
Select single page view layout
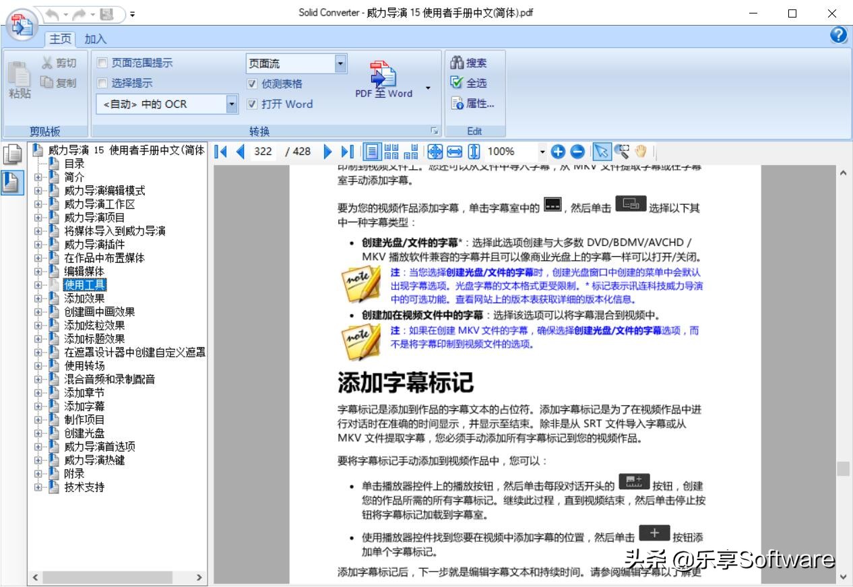pos(373,152)
